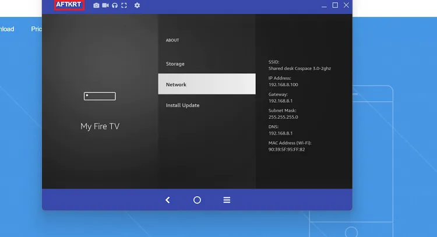
Task: Click the Fire TV device box icon
Action: point(100,96)
